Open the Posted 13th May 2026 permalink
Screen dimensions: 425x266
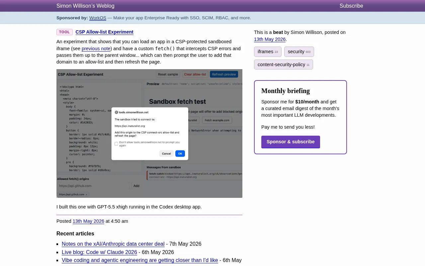(x=88, y=221)
